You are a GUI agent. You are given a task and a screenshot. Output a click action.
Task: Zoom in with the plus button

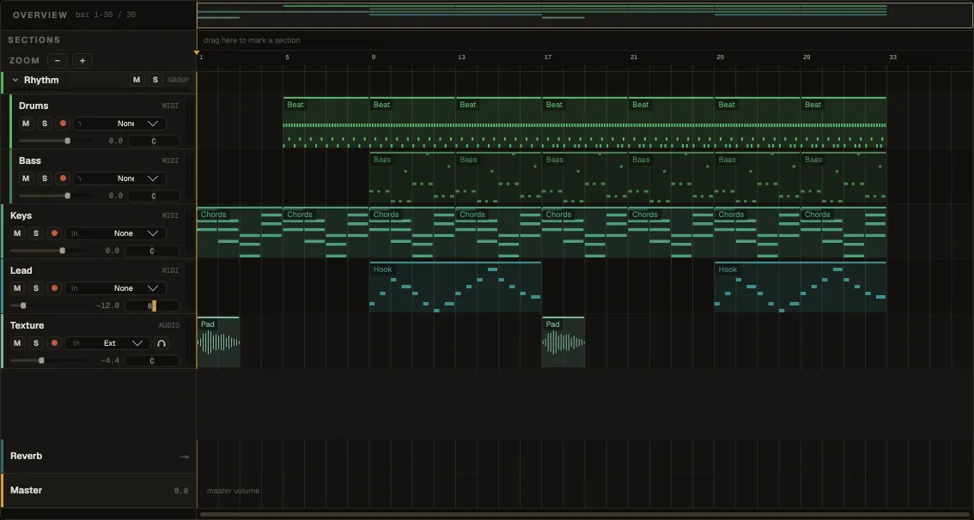(x=82, y=60)
